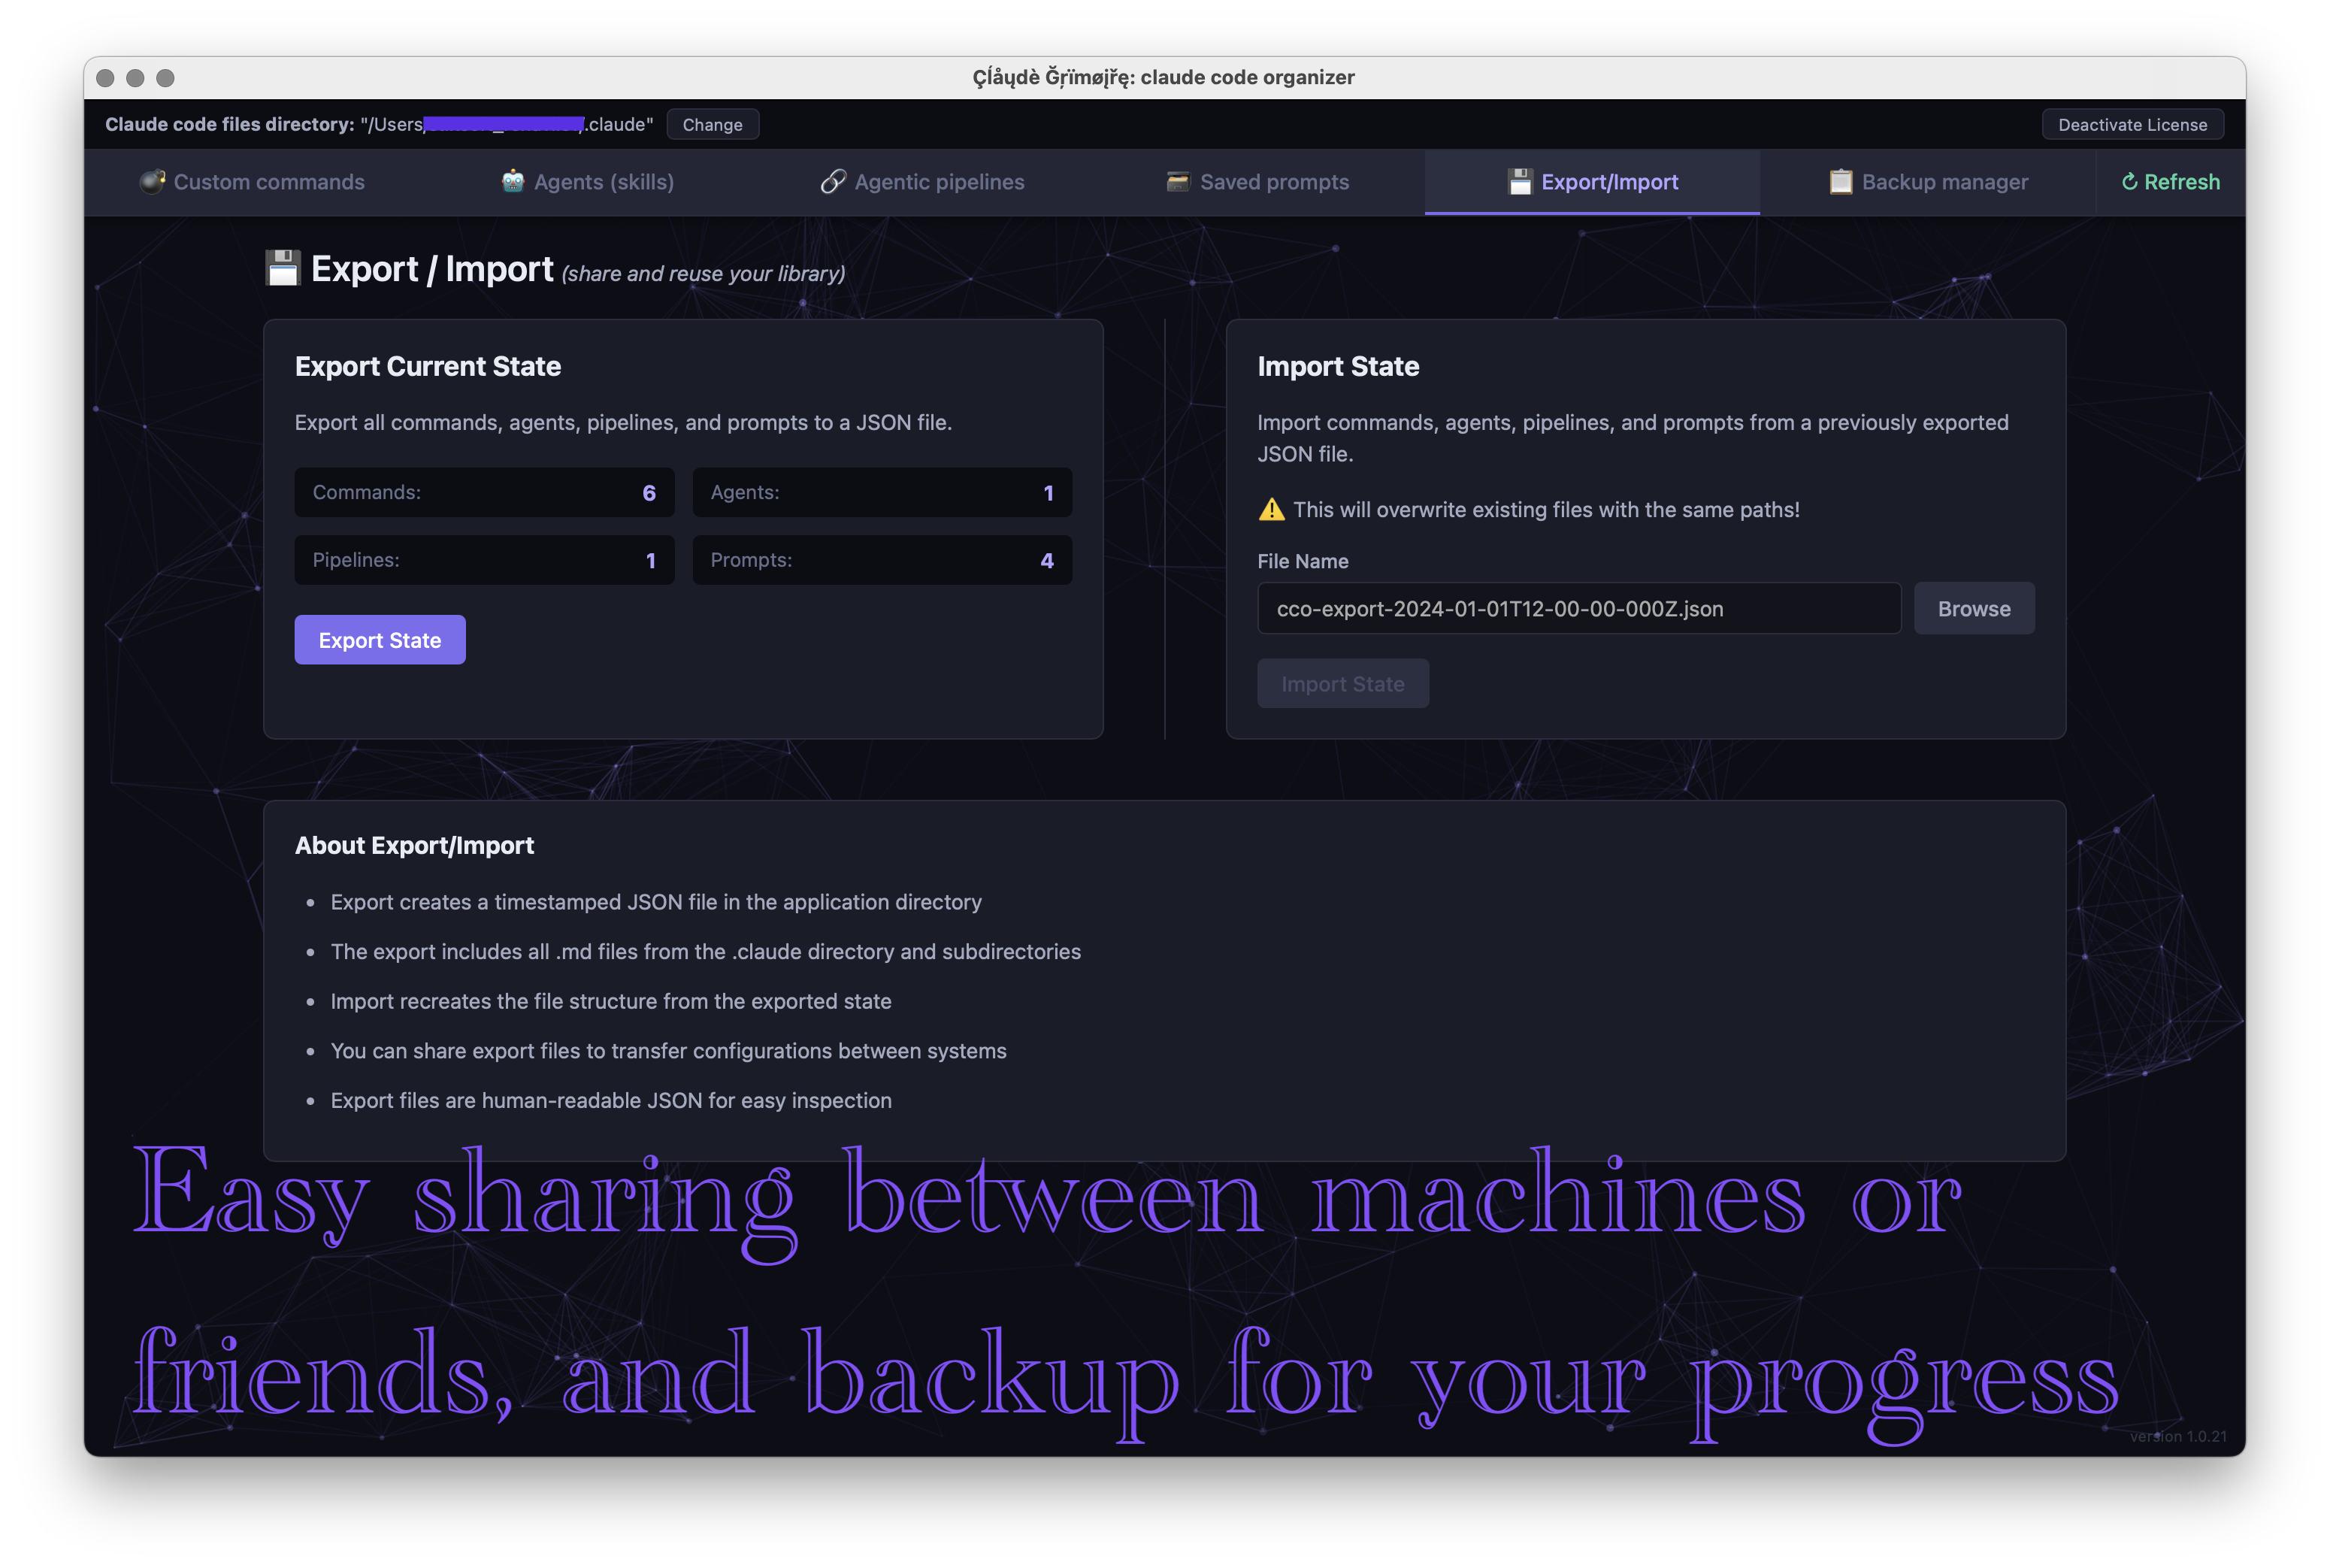Open the Custom commands tab

click(268, 182)
